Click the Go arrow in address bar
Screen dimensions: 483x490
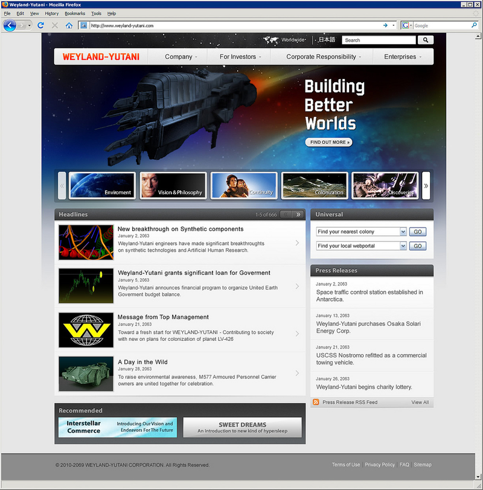coord(385,25)
